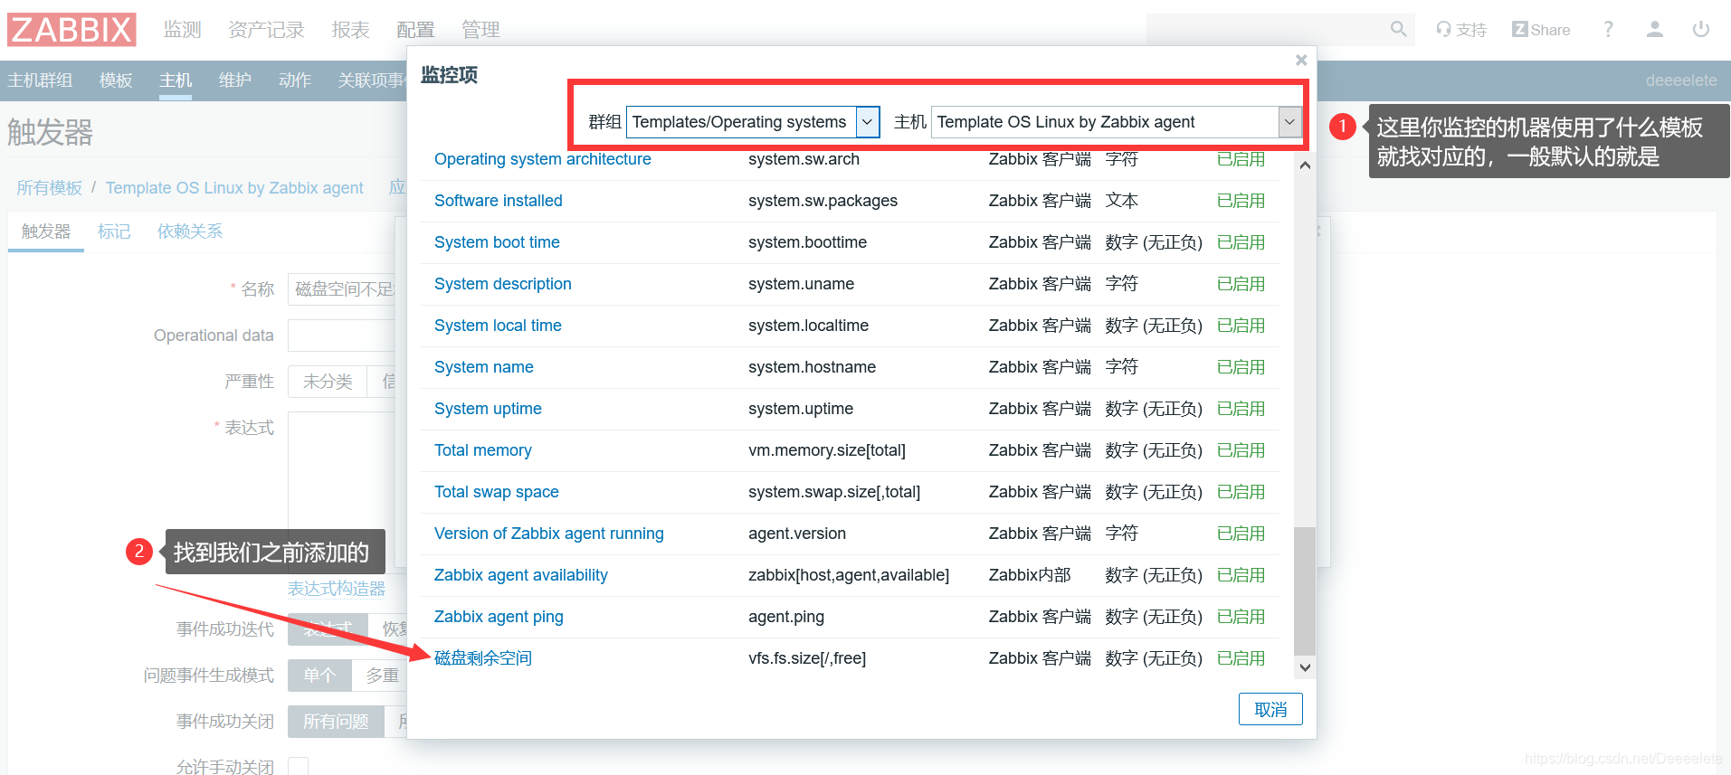
Task: Select item Total memory
Action: click(483, 450)
